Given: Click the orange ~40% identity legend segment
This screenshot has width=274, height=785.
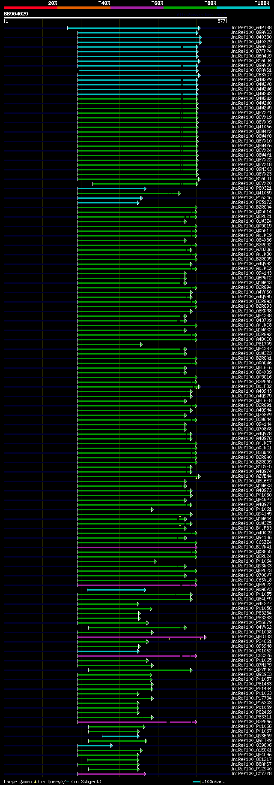Looking at the screenshot, I should pyautogui.click(x=84, y=8).
